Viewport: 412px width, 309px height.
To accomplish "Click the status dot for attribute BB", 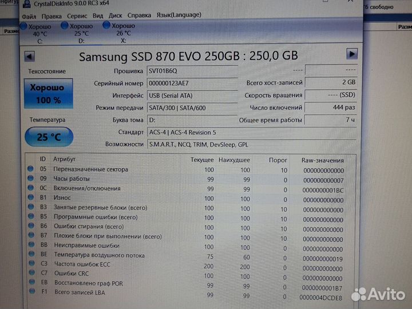I will click(x=31, y=244).
